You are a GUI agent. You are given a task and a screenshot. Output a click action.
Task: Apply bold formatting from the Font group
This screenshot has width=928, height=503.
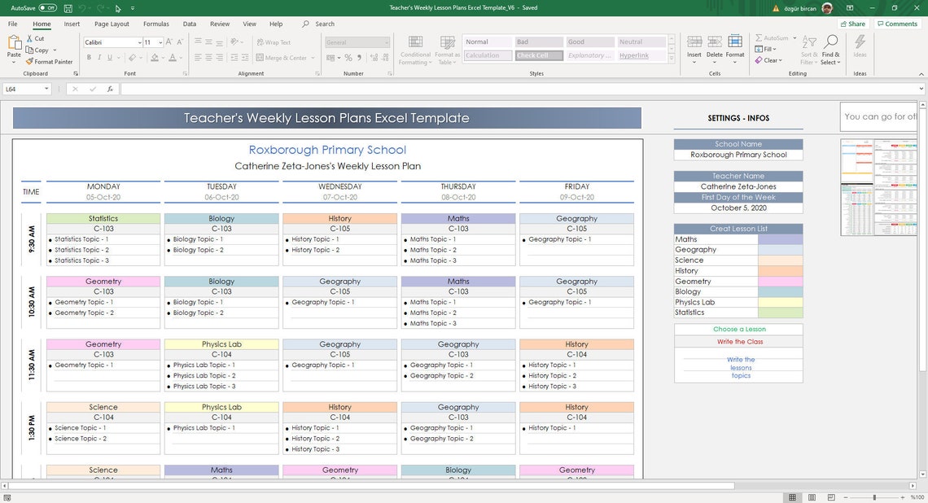pos(89,57)
